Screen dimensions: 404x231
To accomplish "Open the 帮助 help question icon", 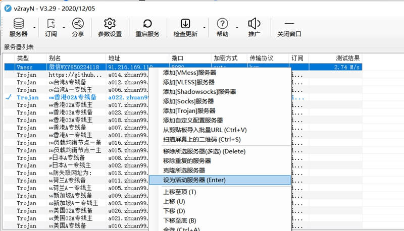I will 222,24.
